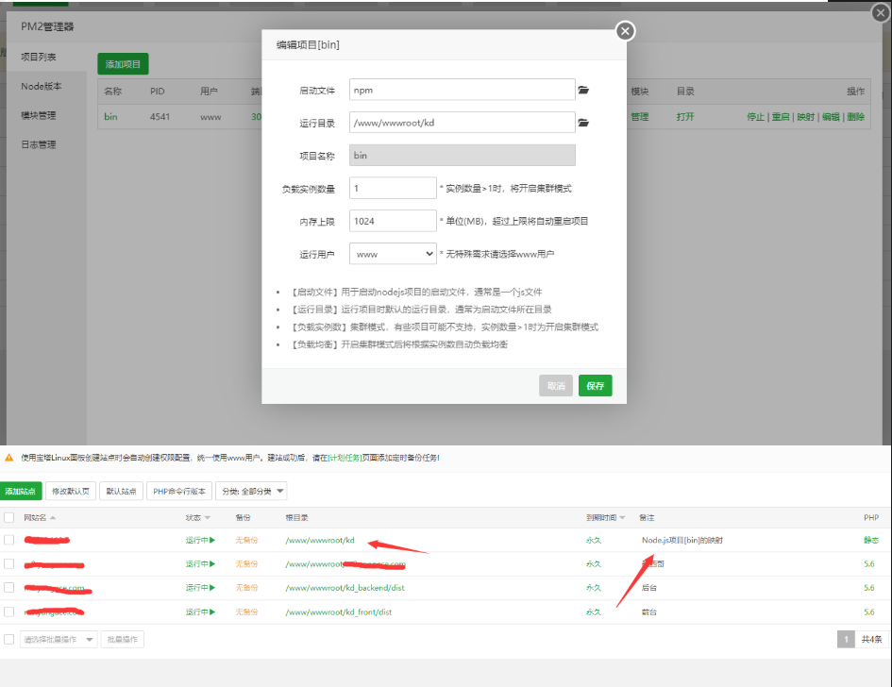Open the 分类: 全部分类 dropdown
The image size is (892, 687).
251,491
